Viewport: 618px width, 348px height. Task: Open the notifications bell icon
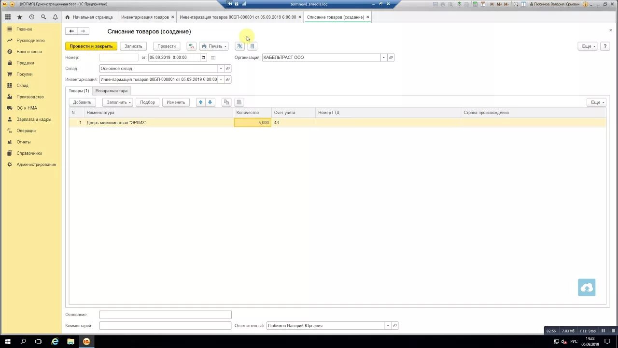pos(55,17)
